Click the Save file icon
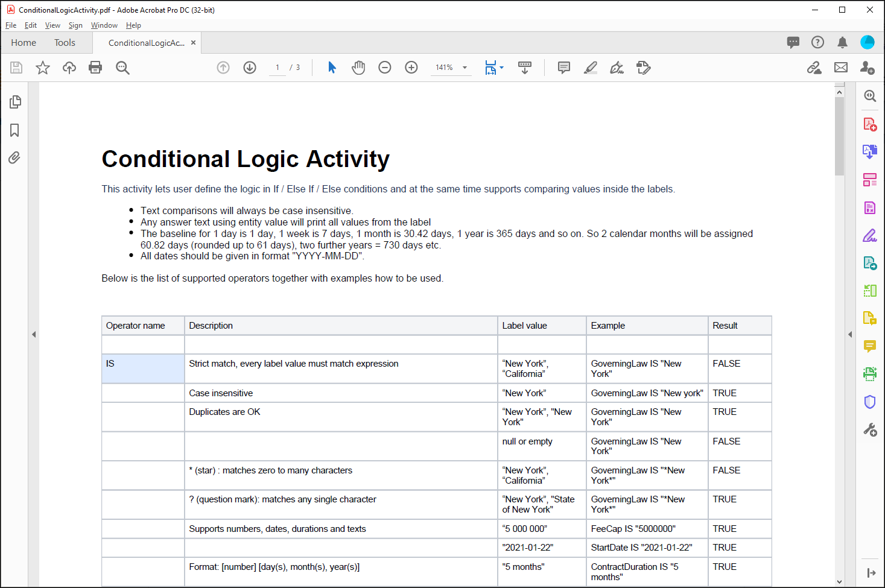This screenshot has width=885, height=588. pos(16,68)
